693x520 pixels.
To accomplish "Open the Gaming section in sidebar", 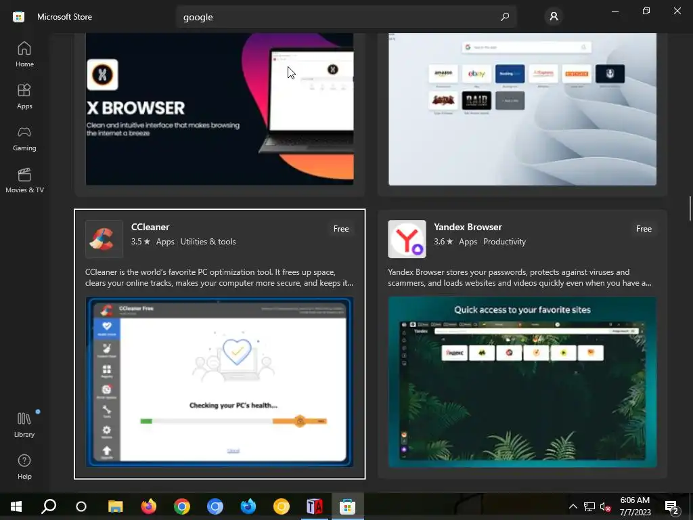I will [x=24, y=138].
